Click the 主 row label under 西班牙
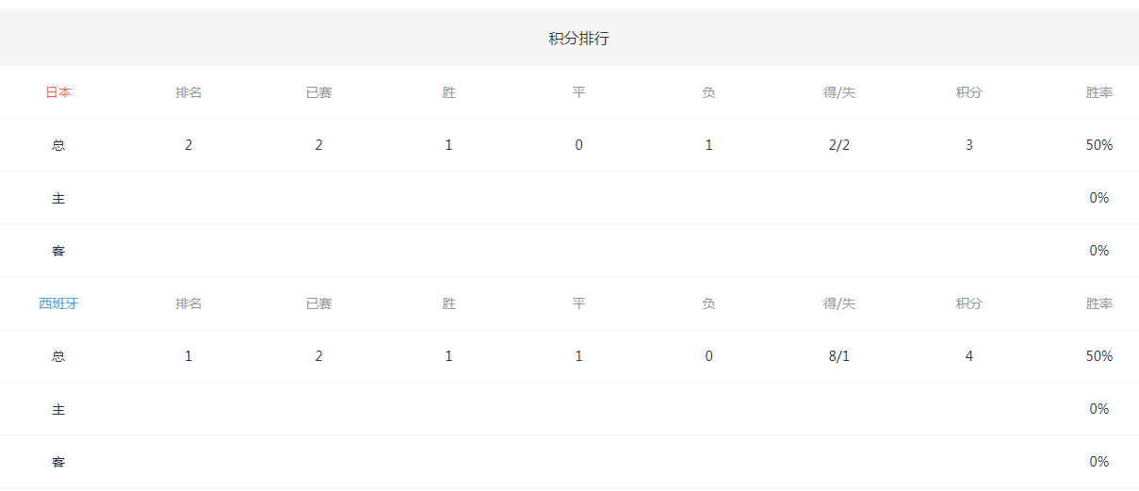 58,409
